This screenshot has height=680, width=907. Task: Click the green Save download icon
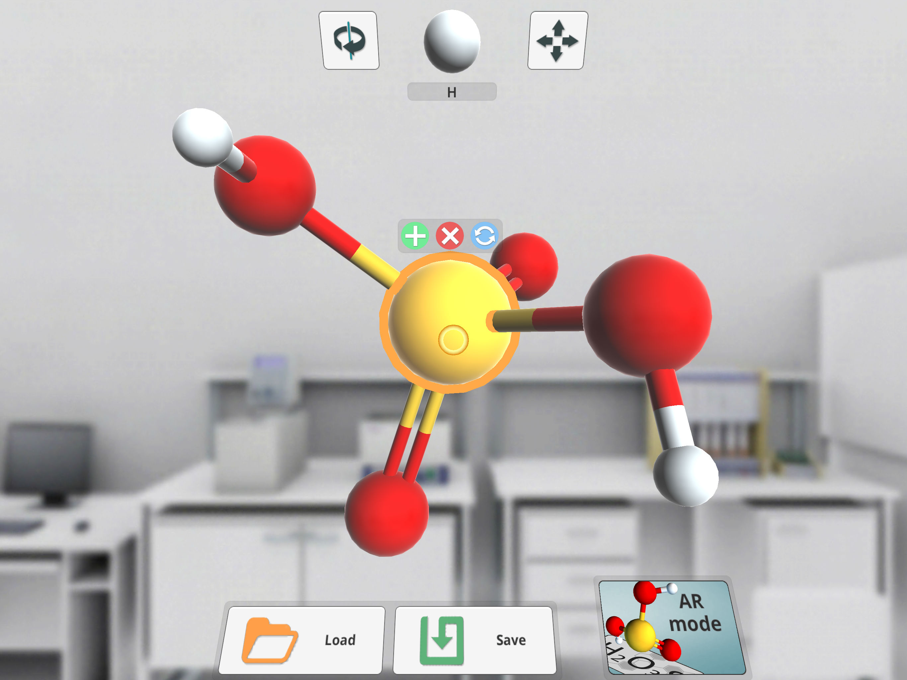click(442, 640)
